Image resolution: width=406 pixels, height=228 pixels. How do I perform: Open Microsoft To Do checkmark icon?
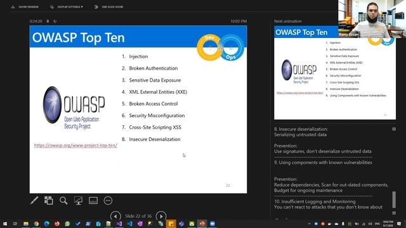tap(77, 224)
